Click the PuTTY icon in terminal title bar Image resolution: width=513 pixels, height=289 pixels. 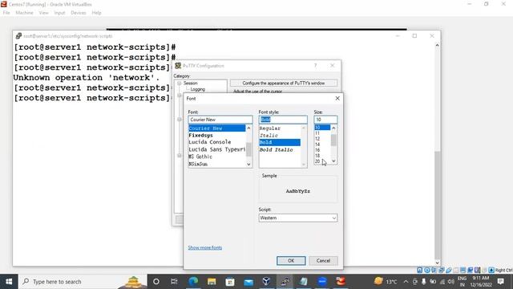(18, 35)
